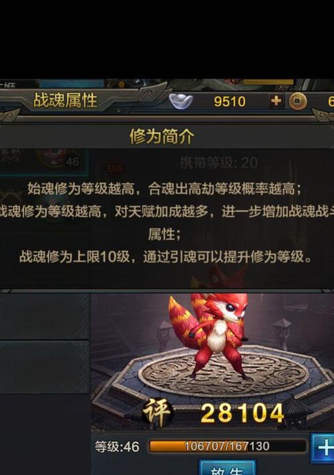Tap the blue plus beside the experience bar

coord(323,448)
